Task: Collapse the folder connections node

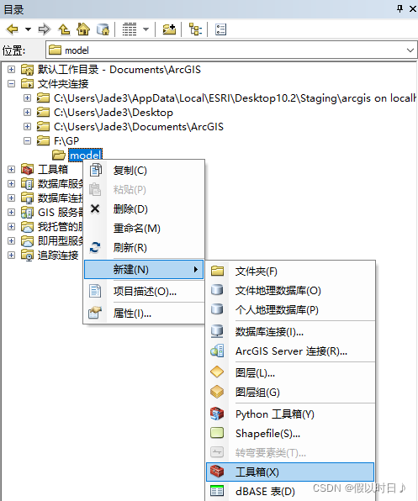Action: pos(11,84)
